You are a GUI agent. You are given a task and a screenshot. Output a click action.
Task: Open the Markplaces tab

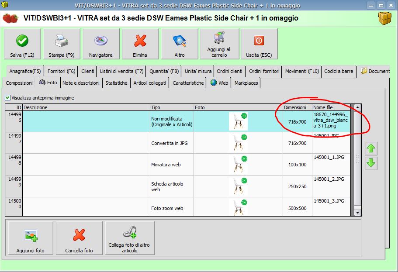pyautogui.click(x=246, y=83)
